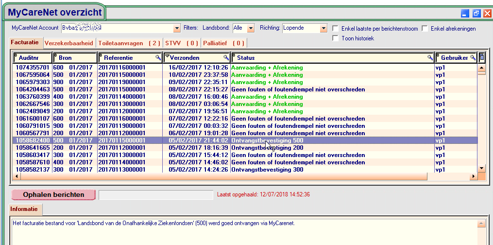493x245 pixels.
Task: Click the sort icon in Auditnr column header
Action: click(16, 57)
